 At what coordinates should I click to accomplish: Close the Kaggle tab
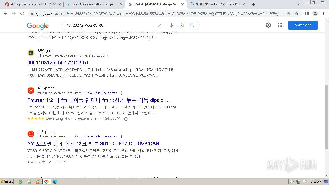(121, 4)
